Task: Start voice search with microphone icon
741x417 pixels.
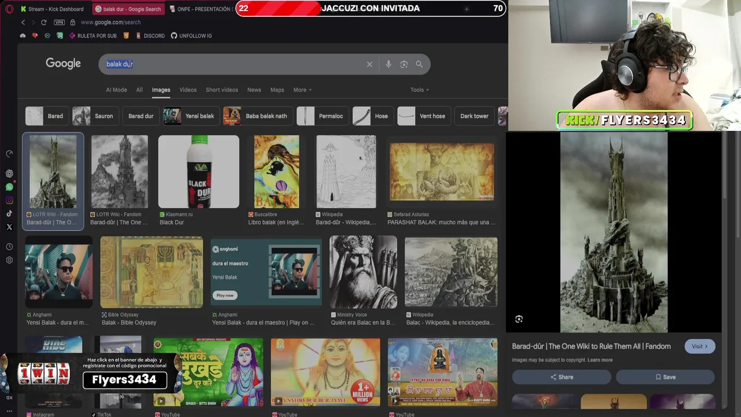Action: tap(388, 64)
